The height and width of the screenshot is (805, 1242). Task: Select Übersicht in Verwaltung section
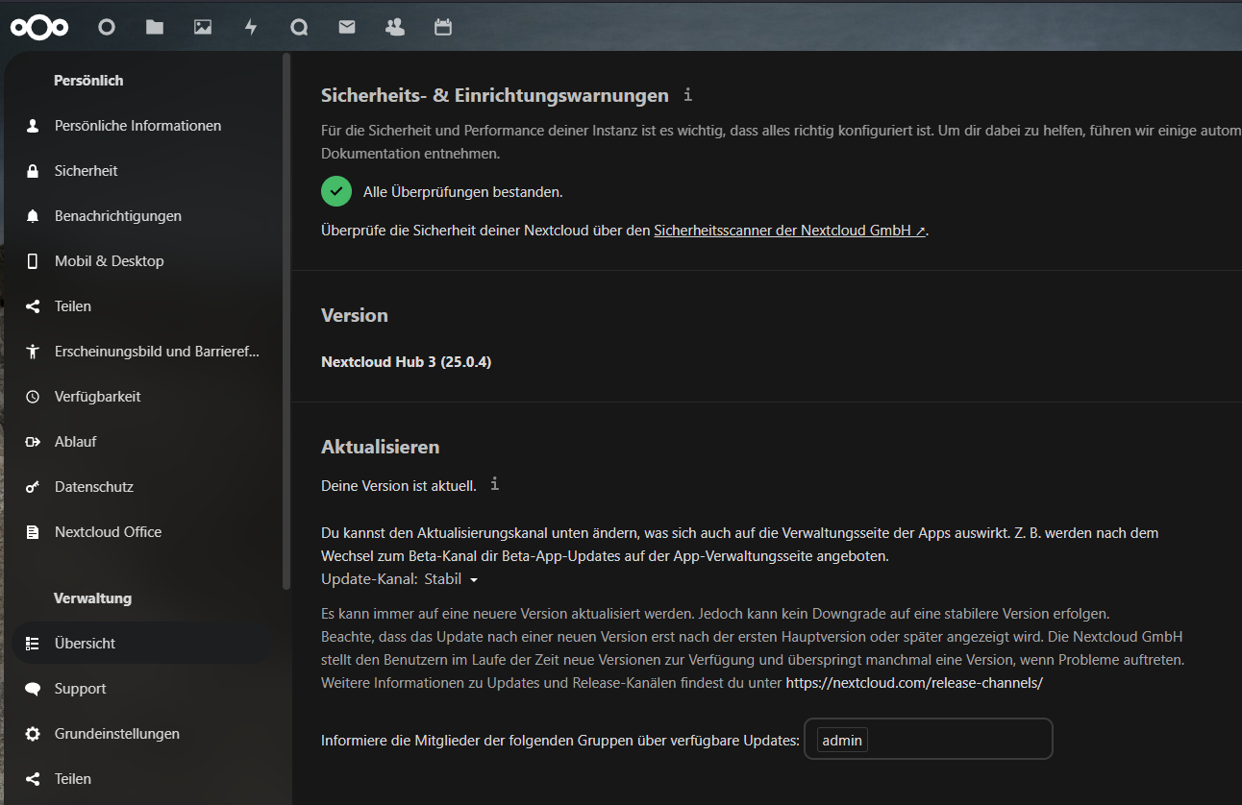coord(142,644)
